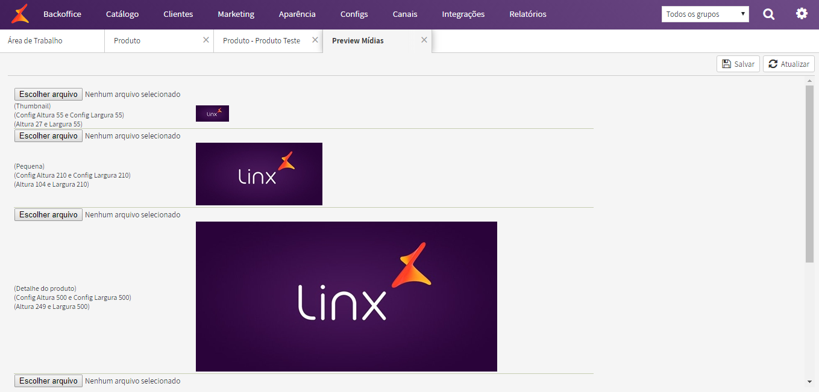Click the Atualizar refresh button
This screenshot has width=819, height=392.
[789, 64]
